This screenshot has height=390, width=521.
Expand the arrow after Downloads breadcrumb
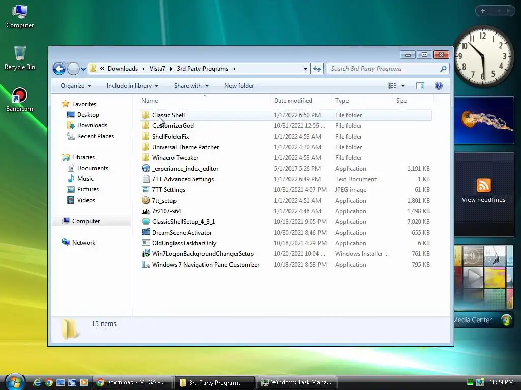coord(143,69)
